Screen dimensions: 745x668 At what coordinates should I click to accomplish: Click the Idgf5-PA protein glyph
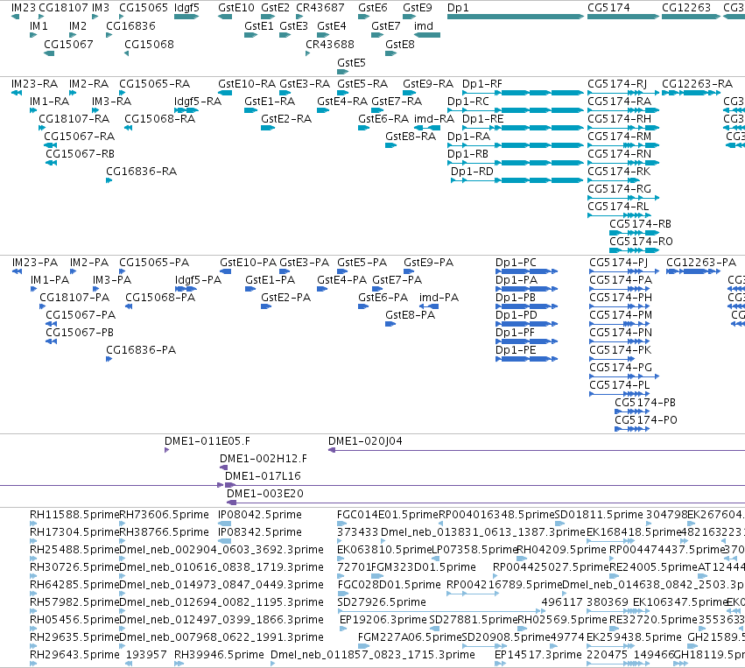[x=186, y=289]
